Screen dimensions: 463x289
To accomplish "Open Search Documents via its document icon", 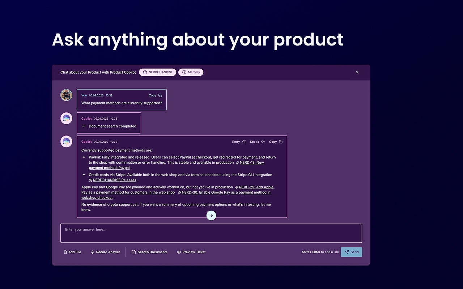I will click(x=134, y=252).
